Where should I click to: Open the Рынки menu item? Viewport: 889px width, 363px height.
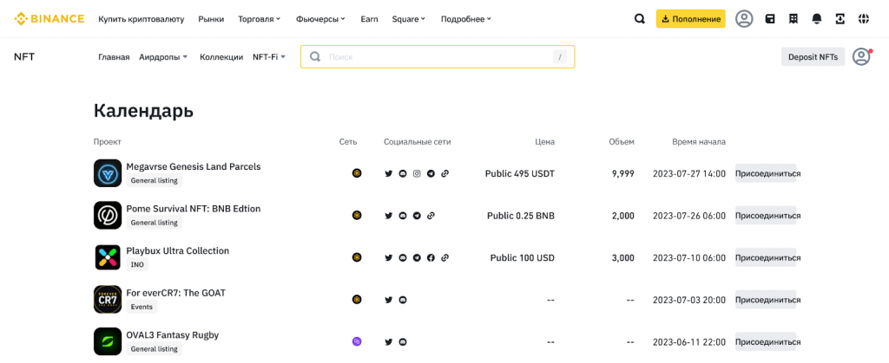tap(211, 18)
